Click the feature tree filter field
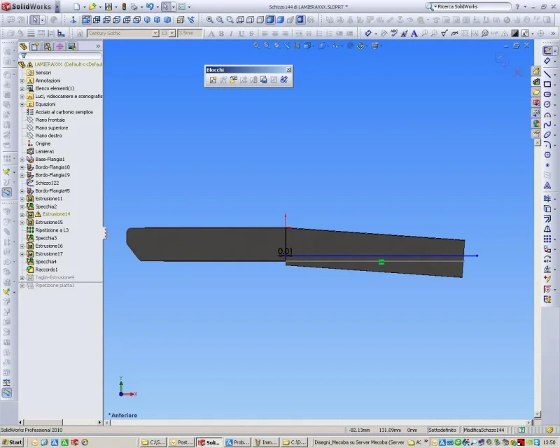Image resolution: width=560 pixels, height=448 pixels. [60, 56]
